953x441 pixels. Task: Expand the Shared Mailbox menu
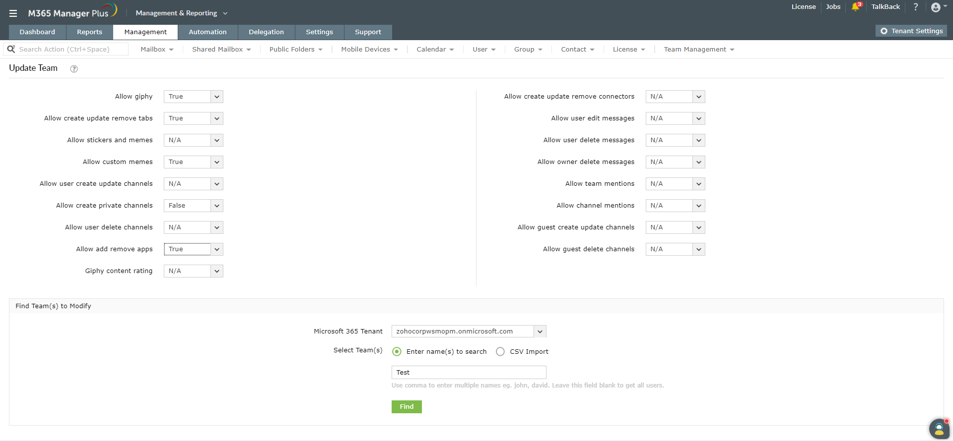(221, 50)
